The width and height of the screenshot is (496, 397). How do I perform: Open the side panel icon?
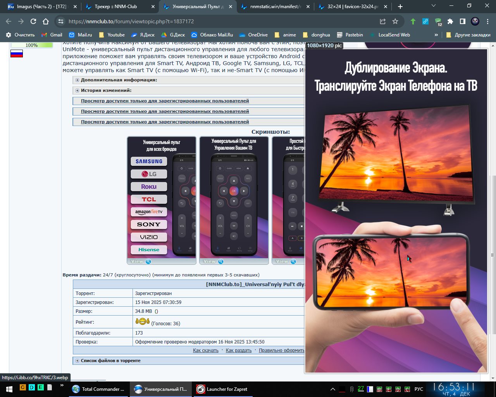coord(462,21)
